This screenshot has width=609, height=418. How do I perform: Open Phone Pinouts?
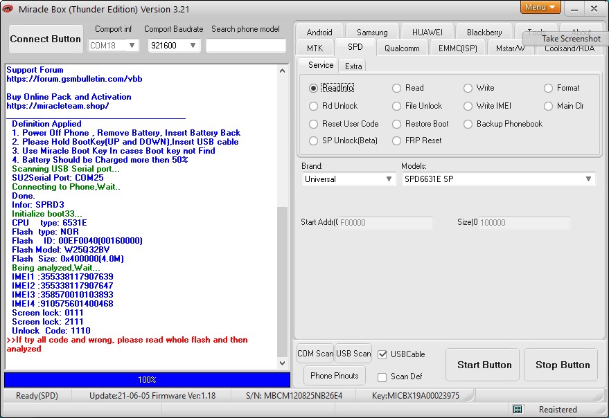[335, 375]
